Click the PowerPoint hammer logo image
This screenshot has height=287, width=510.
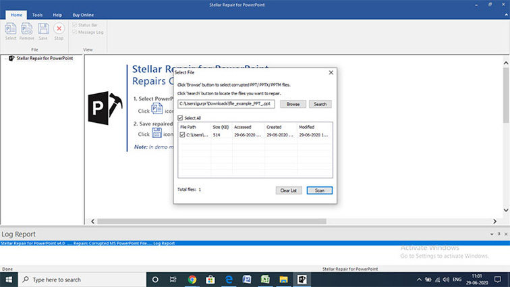point(105,108)
